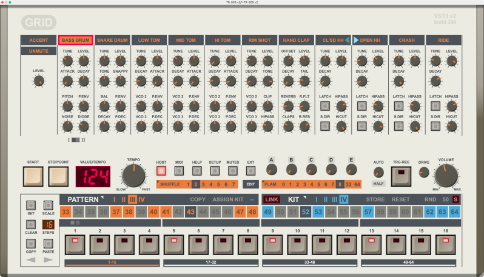The width and height of the screenshot is (484, 277).
Task: Click the CLEAR pattern button
Action: pos(31,224)
